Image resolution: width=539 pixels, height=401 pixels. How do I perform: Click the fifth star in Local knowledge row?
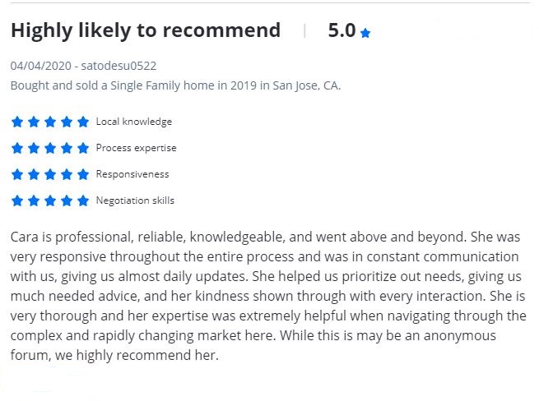click(x=83, y=122)
